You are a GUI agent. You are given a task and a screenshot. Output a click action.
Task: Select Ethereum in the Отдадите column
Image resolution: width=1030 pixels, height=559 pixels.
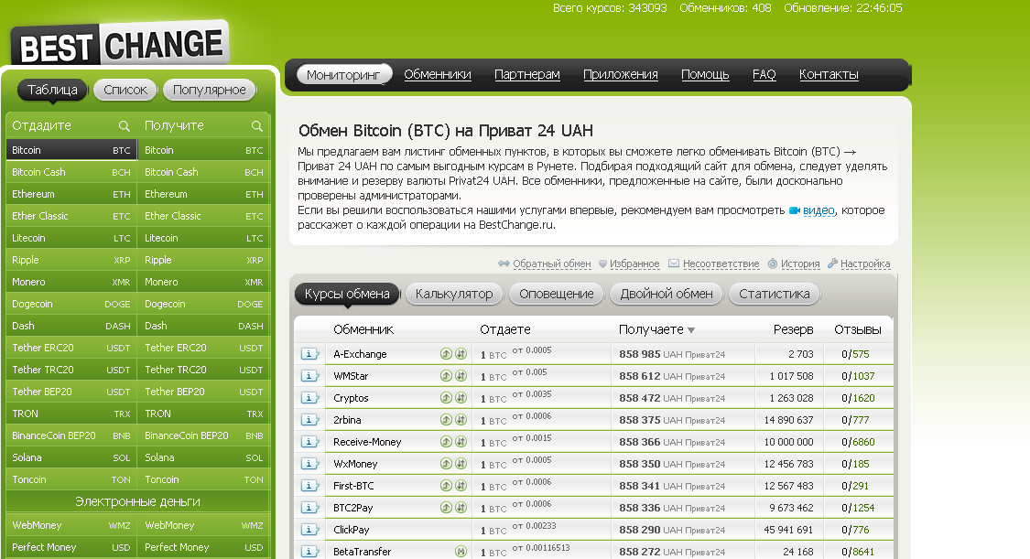pyautogui.click(x=34, y=194)
